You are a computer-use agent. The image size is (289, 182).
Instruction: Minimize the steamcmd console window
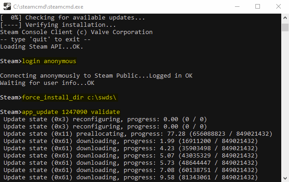point(236,7)
